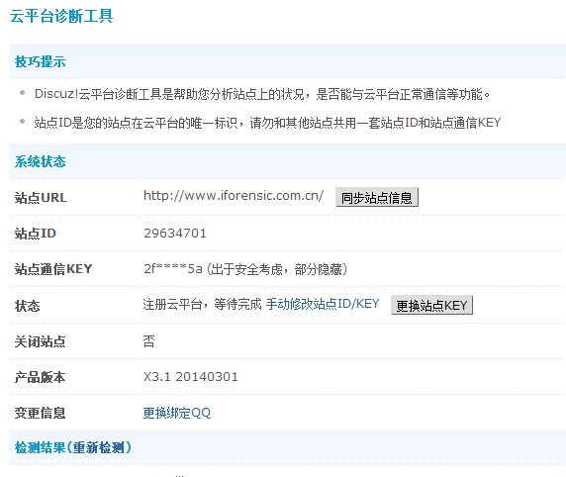566x477 pixels.
Task: Click the 否 value for 关闭站点
Action: click(149, 341)
